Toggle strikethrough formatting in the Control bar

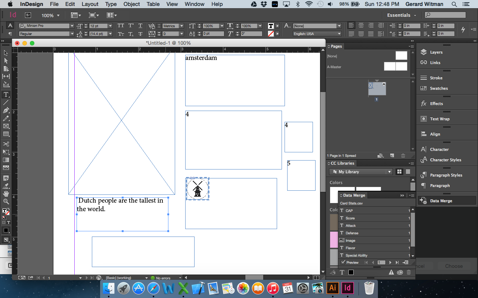140,34
